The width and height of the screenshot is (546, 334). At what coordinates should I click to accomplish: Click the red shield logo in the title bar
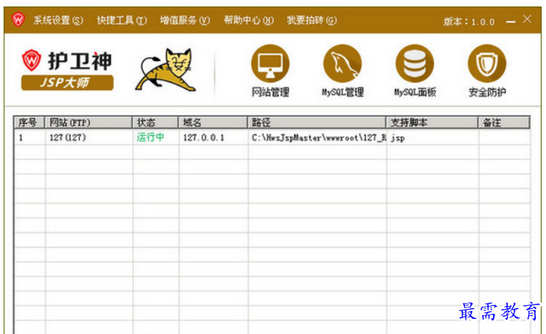(18, 19)
